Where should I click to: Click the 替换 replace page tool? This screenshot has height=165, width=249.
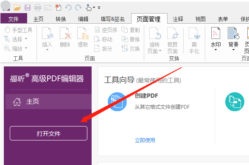pos(131,39)
